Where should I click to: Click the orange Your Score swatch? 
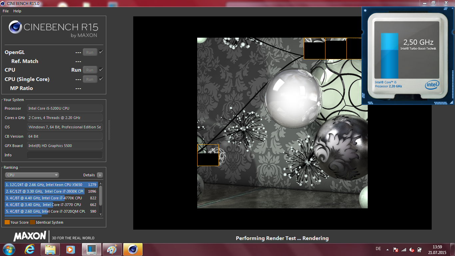click(7, 222)
